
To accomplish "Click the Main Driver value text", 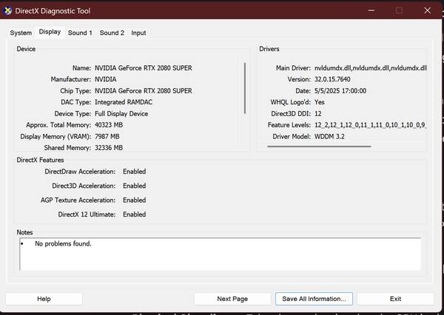I will [x=370, y=68].
